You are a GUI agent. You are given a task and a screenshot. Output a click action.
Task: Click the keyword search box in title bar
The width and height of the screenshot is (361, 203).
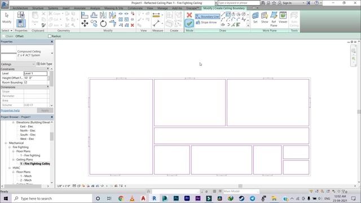[239, 3]
